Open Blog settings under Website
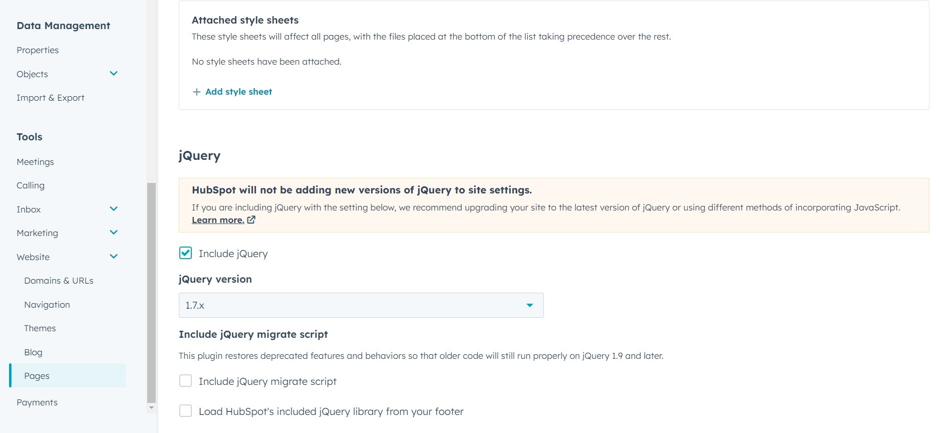The height and width of the screenshot is (433, 939). tap(34, 352)
